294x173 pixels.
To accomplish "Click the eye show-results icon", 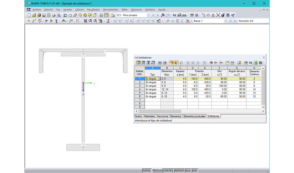I will pyautogui.click(x=163, y=15).
